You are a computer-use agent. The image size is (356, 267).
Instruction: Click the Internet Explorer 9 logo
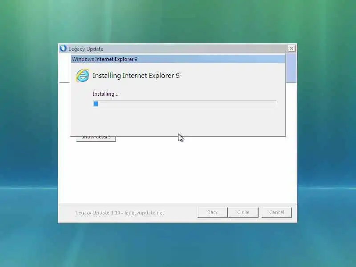[82, 75]
